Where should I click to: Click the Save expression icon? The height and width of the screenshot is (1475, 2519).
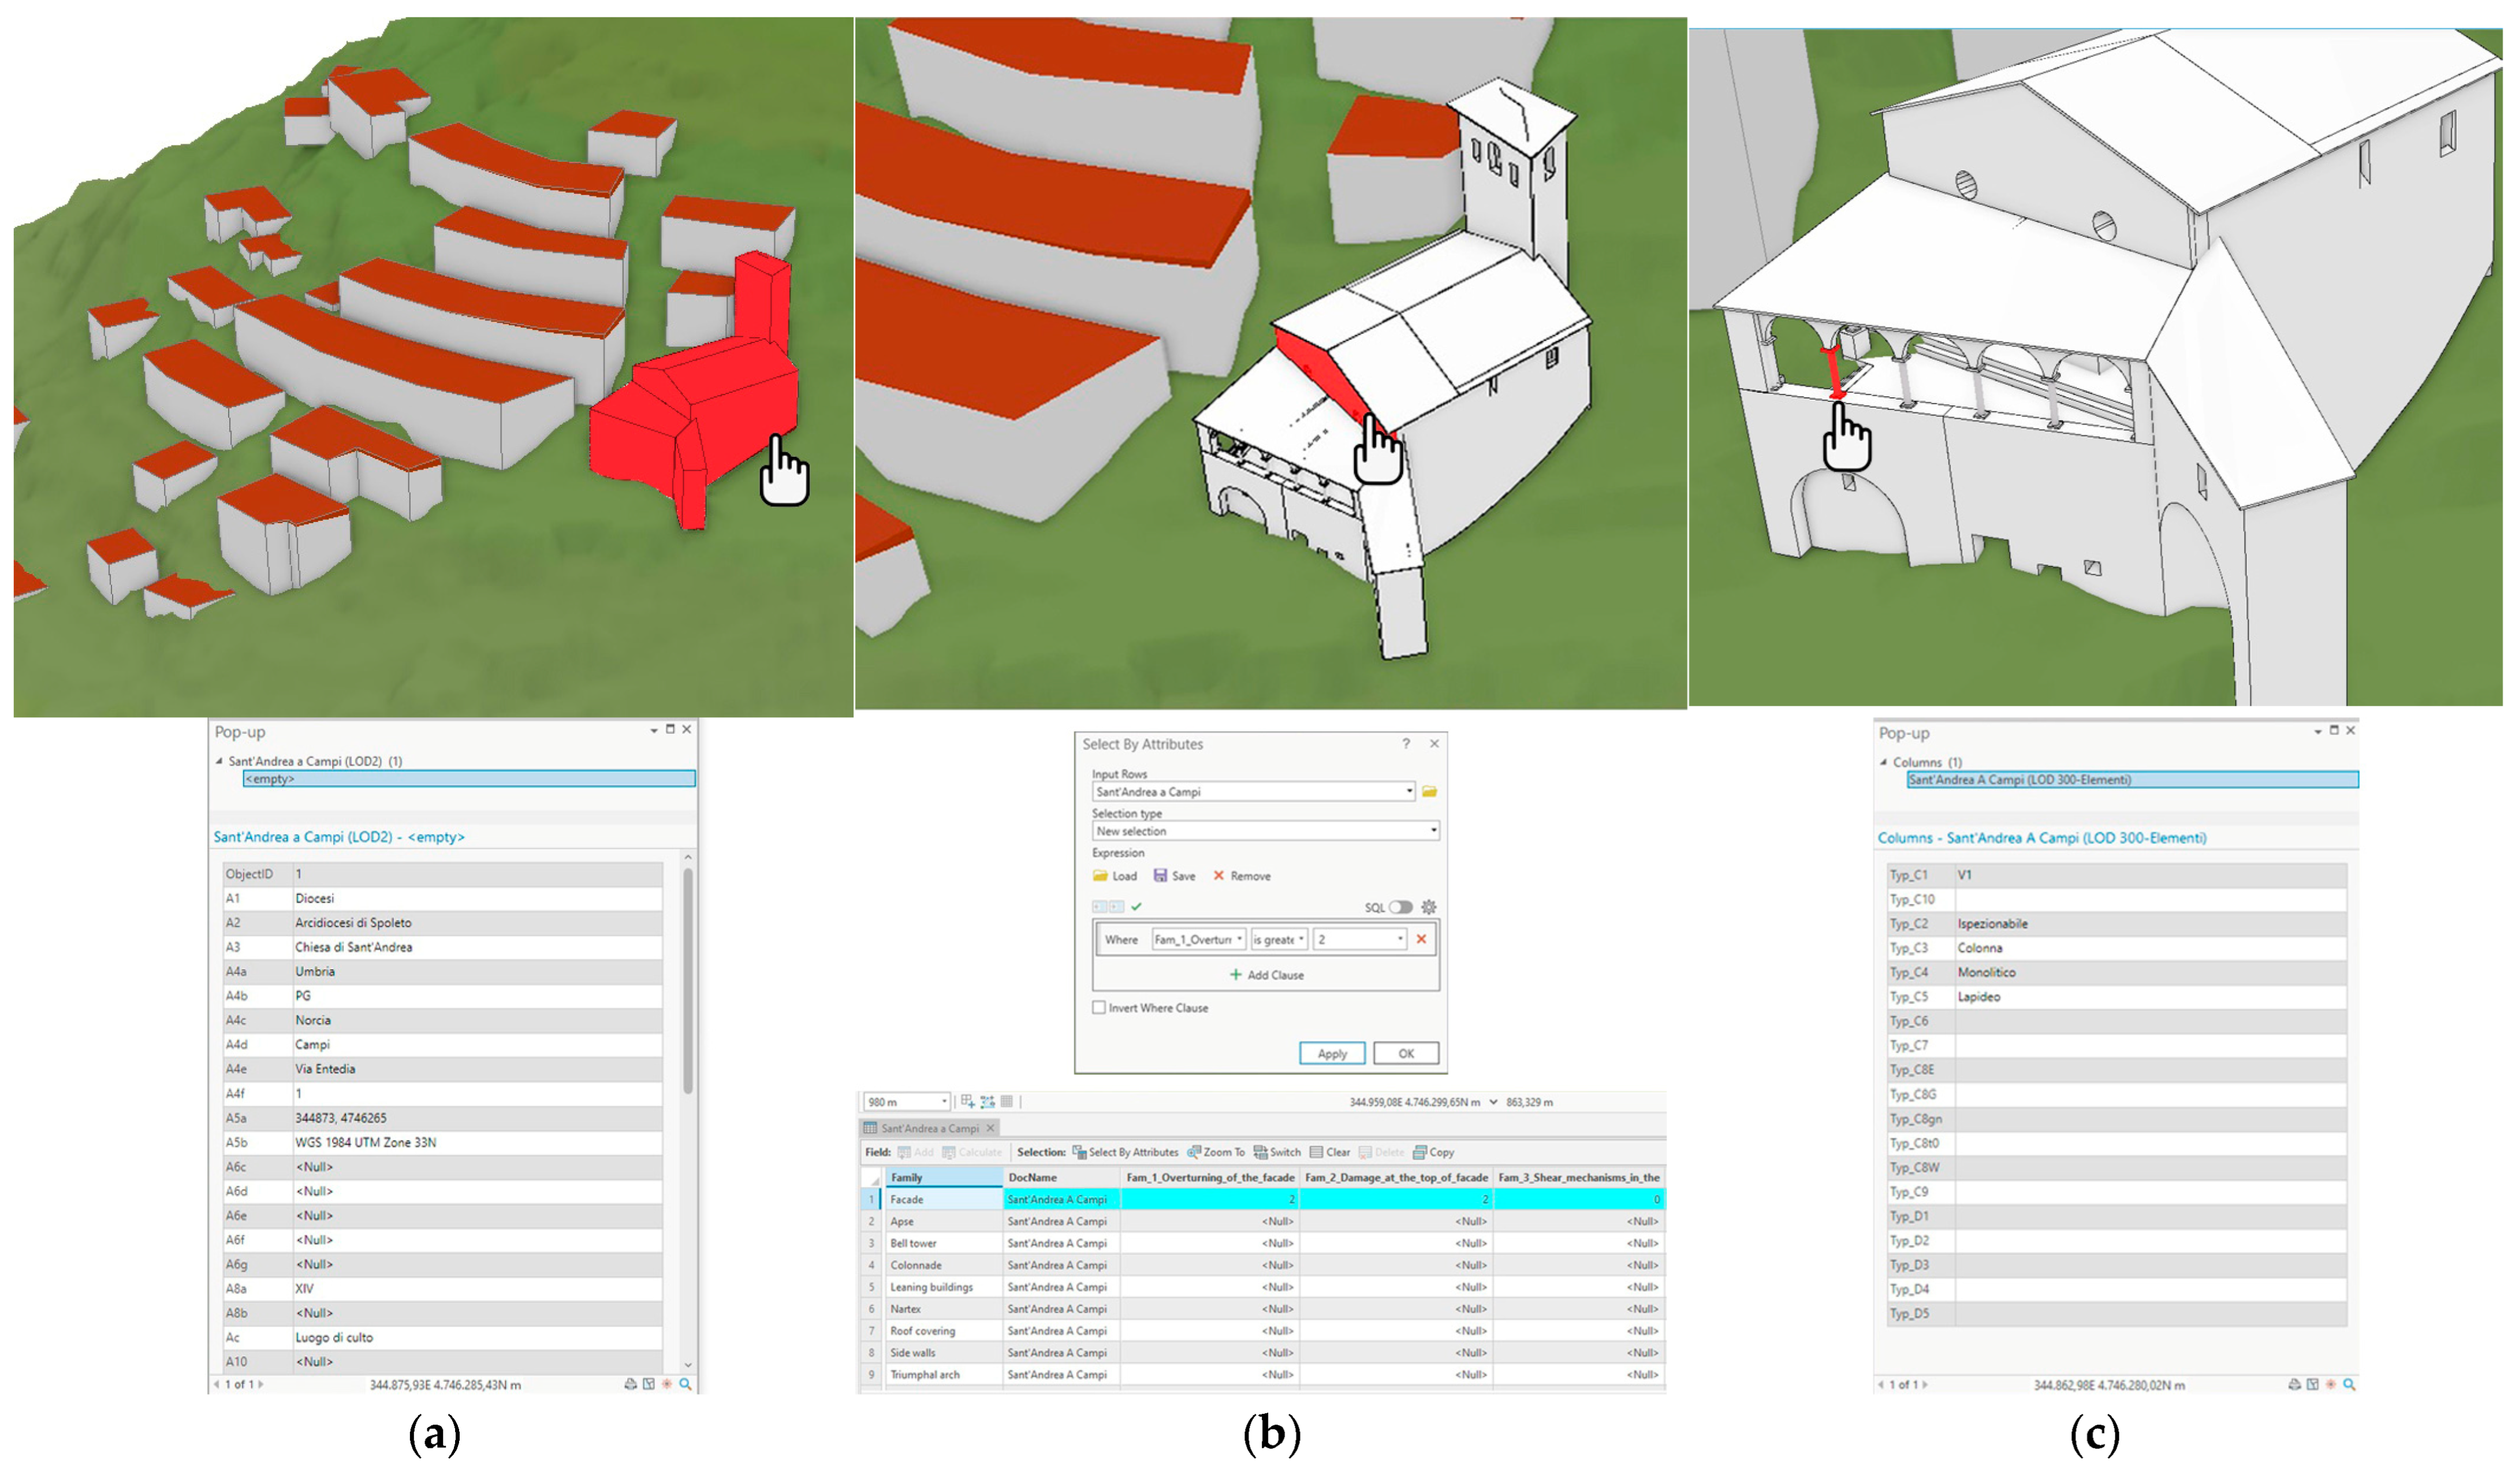click(x=1161, y=876)
